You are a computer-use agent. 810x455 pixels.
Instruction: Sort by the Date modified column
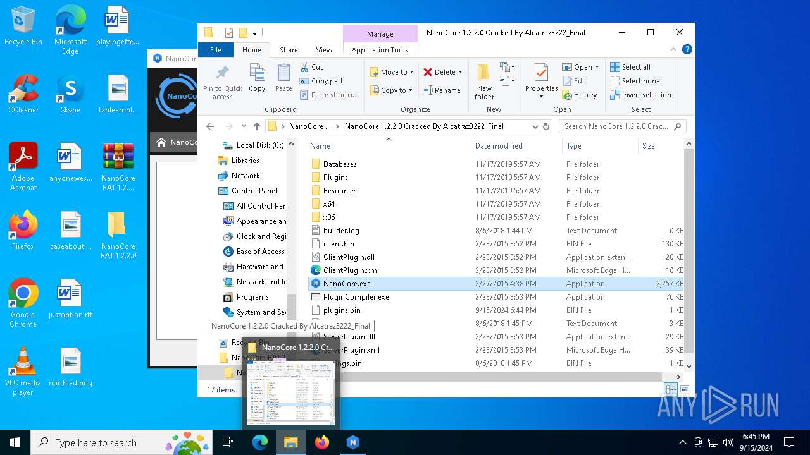[516, 146]
